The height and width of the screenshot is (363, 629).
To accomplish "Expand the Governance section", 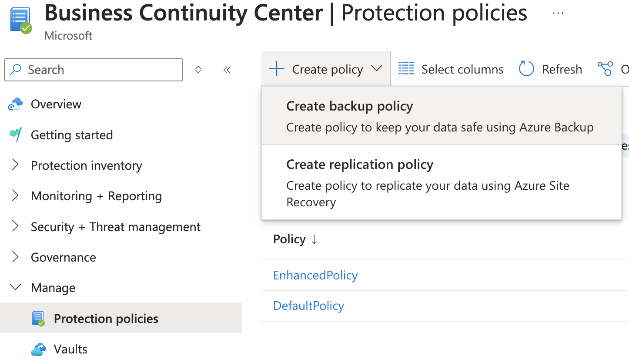I will [x=16, y=257].
